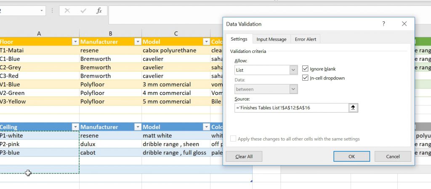
Task: Close the Data Validation dialog
Action: coord(404,24)
